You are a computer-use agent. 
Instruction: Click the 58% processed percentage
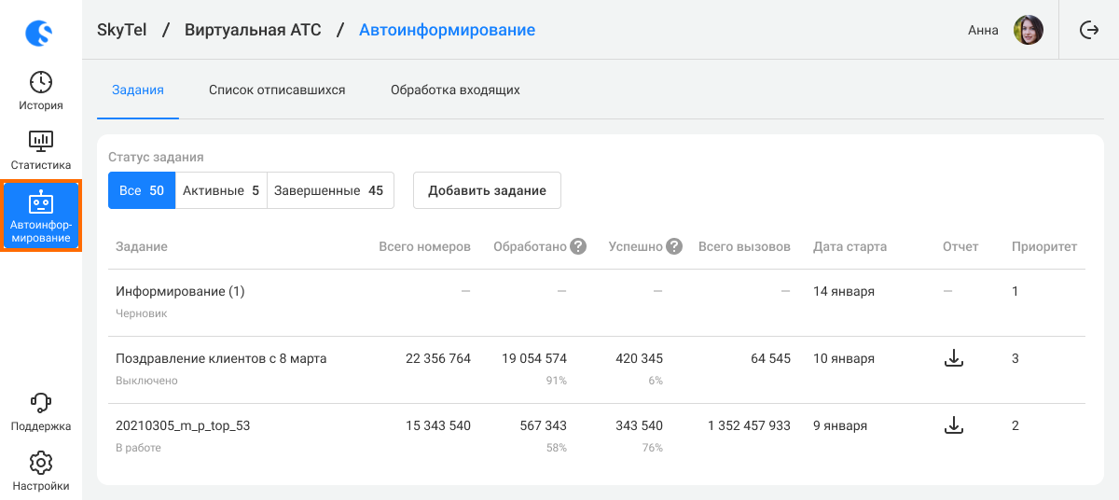click(557, 448)
